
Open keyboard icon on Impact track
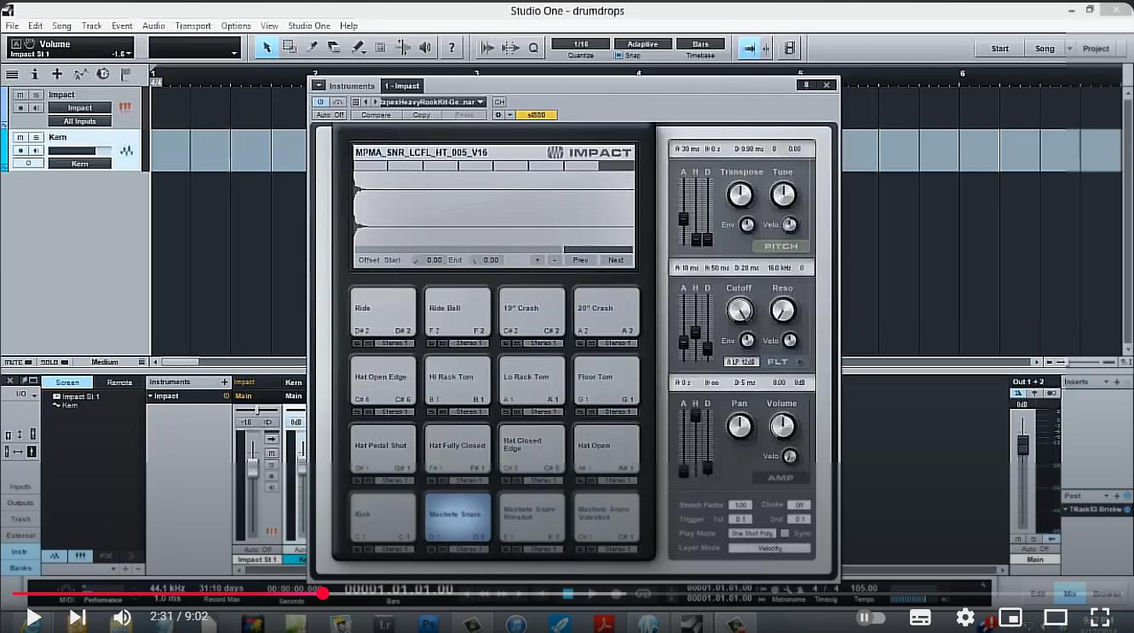pos(126,108)
